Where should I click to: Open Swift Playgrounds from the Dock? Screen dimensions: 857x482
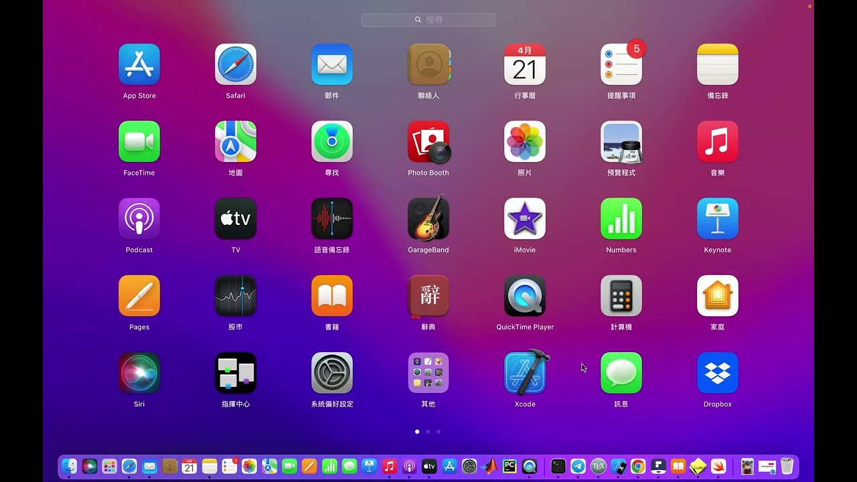(x=718, y=466)
